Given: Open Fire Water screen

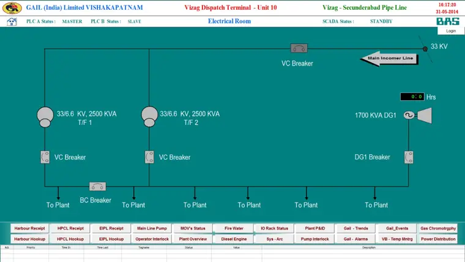Looking at the screenshot, I should [x=234, y=228].
